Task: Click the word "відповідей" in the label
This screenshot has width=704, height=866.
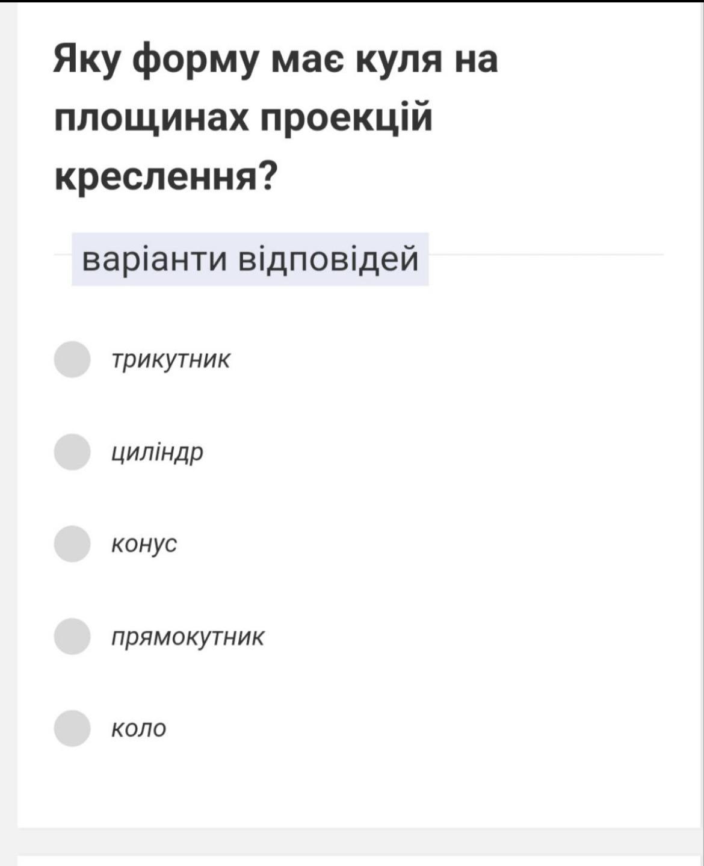Action: (329, 259)
